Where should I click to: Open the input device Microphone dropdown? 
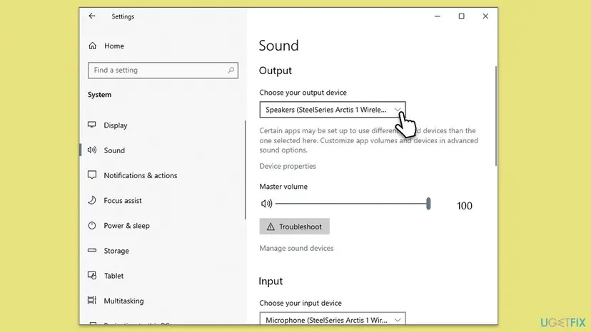(x=333, y=319)
